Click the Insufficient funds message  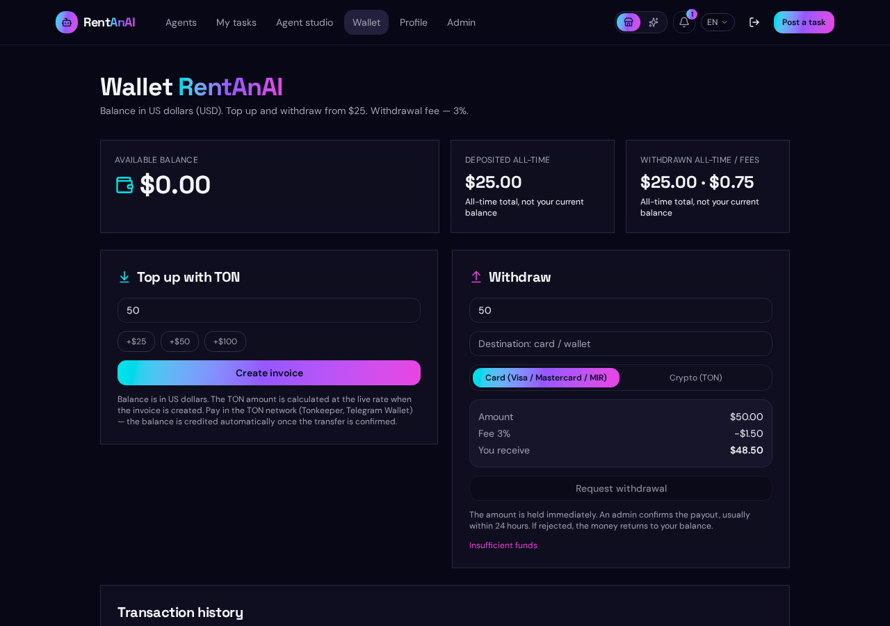tap(503, 545)
